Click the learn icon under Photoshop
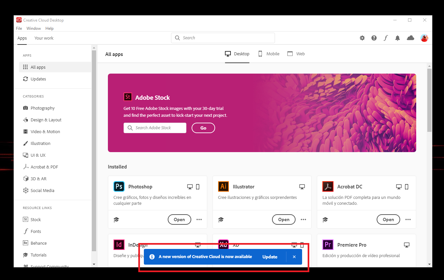The width and height of the screenshot is (444, 280). coord(116,219)
